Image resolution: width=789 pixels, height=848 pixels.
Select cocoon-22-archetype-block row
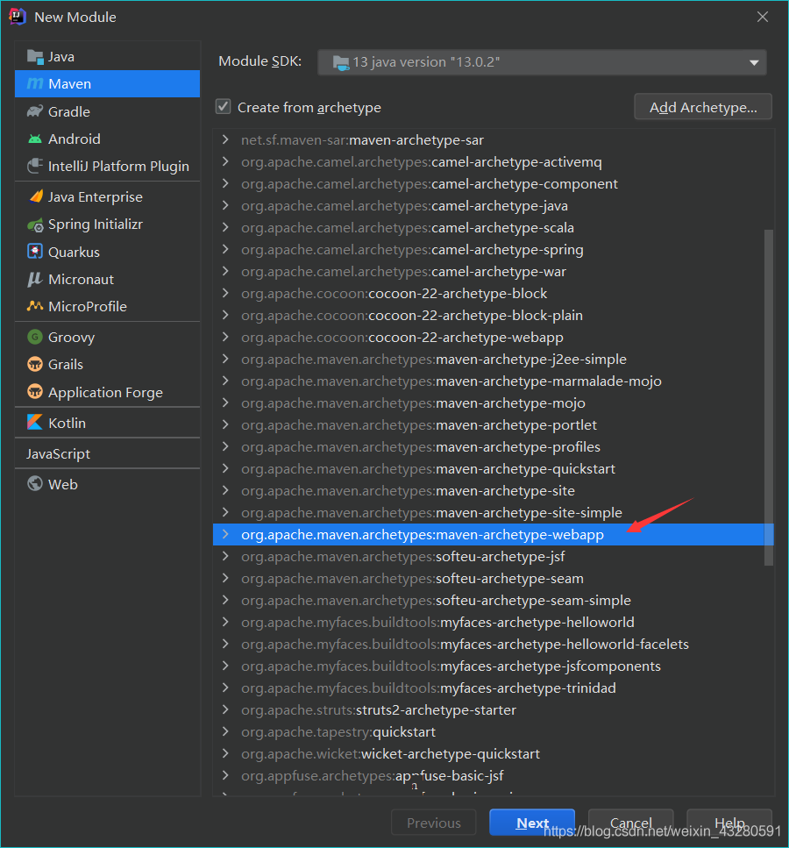[494, 293]
